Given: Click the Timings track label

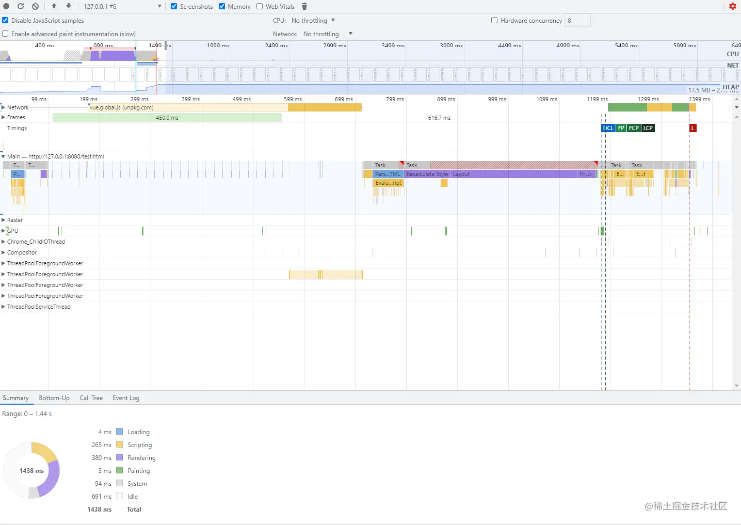Looking at the screenshot, I should click(17, 128).
